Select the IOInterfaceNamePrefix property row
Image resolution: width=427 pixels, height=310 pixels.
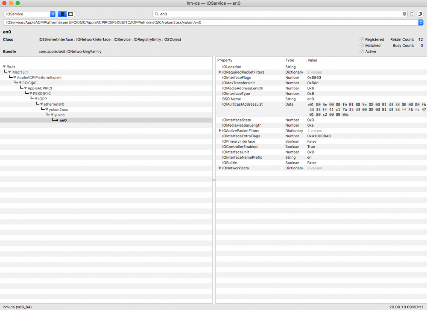(322, 157)
